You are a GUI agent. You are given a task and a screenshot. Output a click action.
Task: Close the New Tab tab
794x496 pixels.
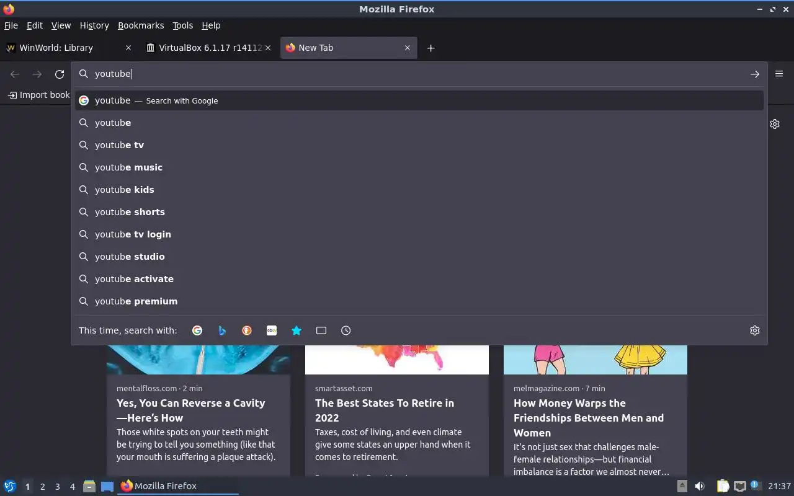408,48
